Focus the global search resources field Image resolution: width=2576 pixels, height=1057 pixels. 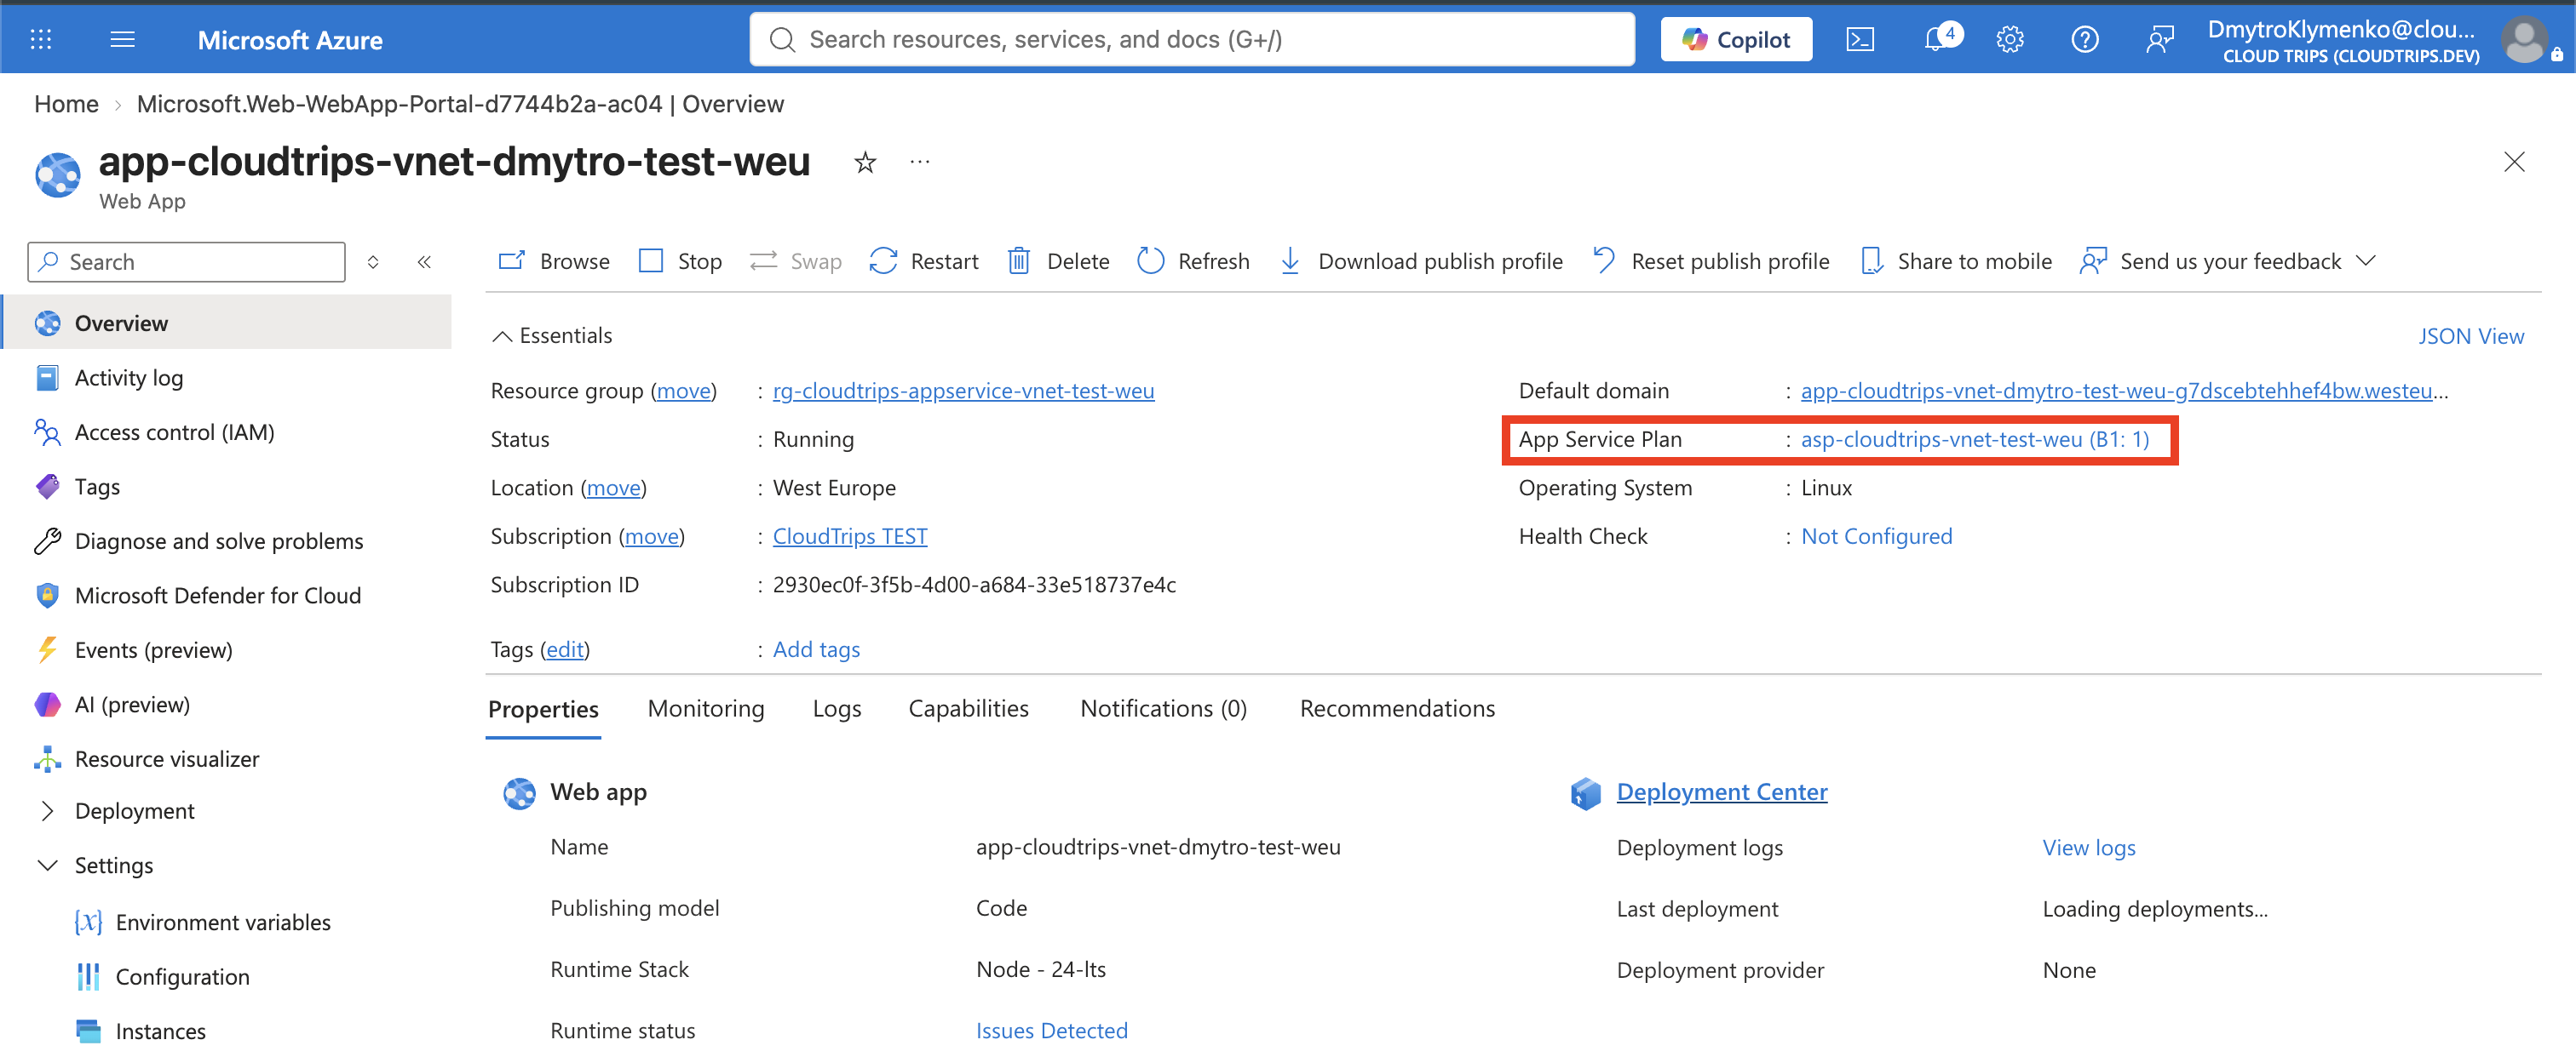pyautogui.click(x=1192, y=39)
